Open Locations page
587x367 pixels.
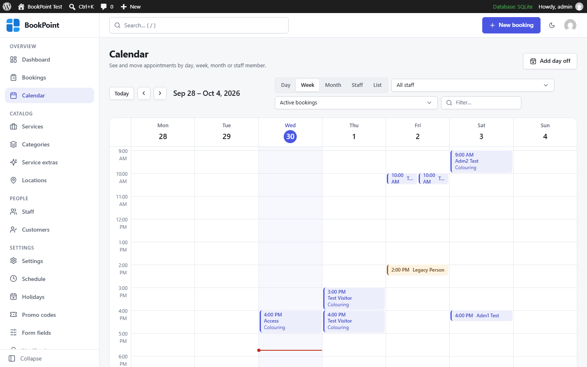49,180
